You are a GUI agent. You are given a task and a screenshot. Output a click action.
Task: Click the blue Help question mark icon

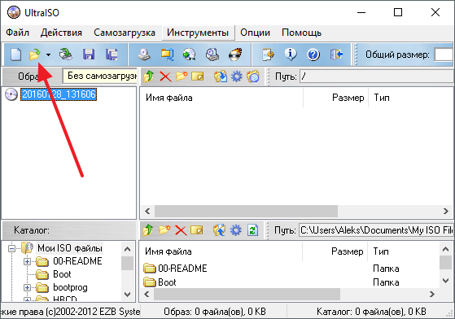(x=313, y=55)
